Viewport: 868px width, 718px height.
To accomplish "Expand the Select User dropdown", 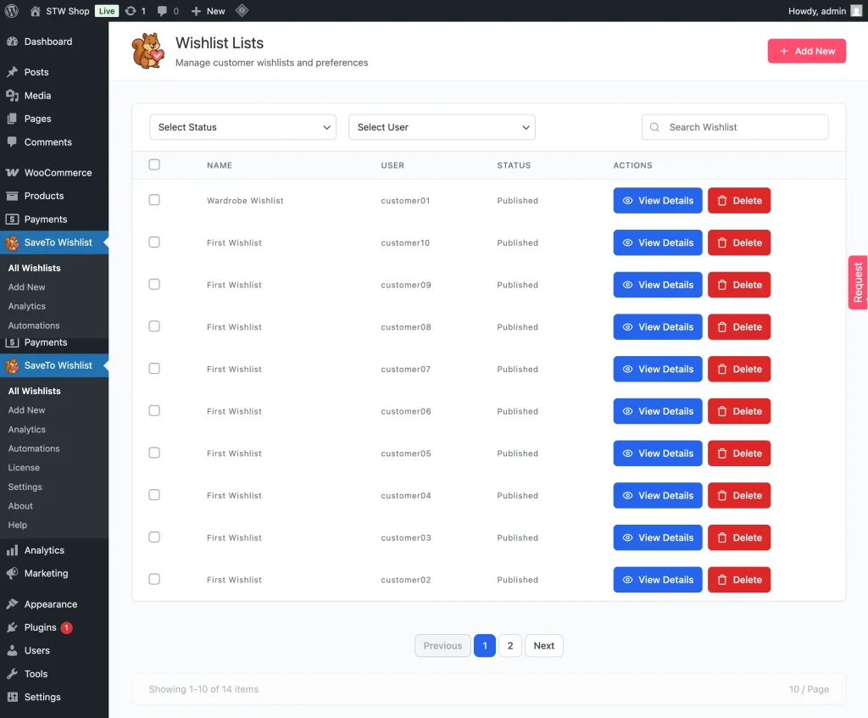I will pyautogui.click(x=442, y=127).
